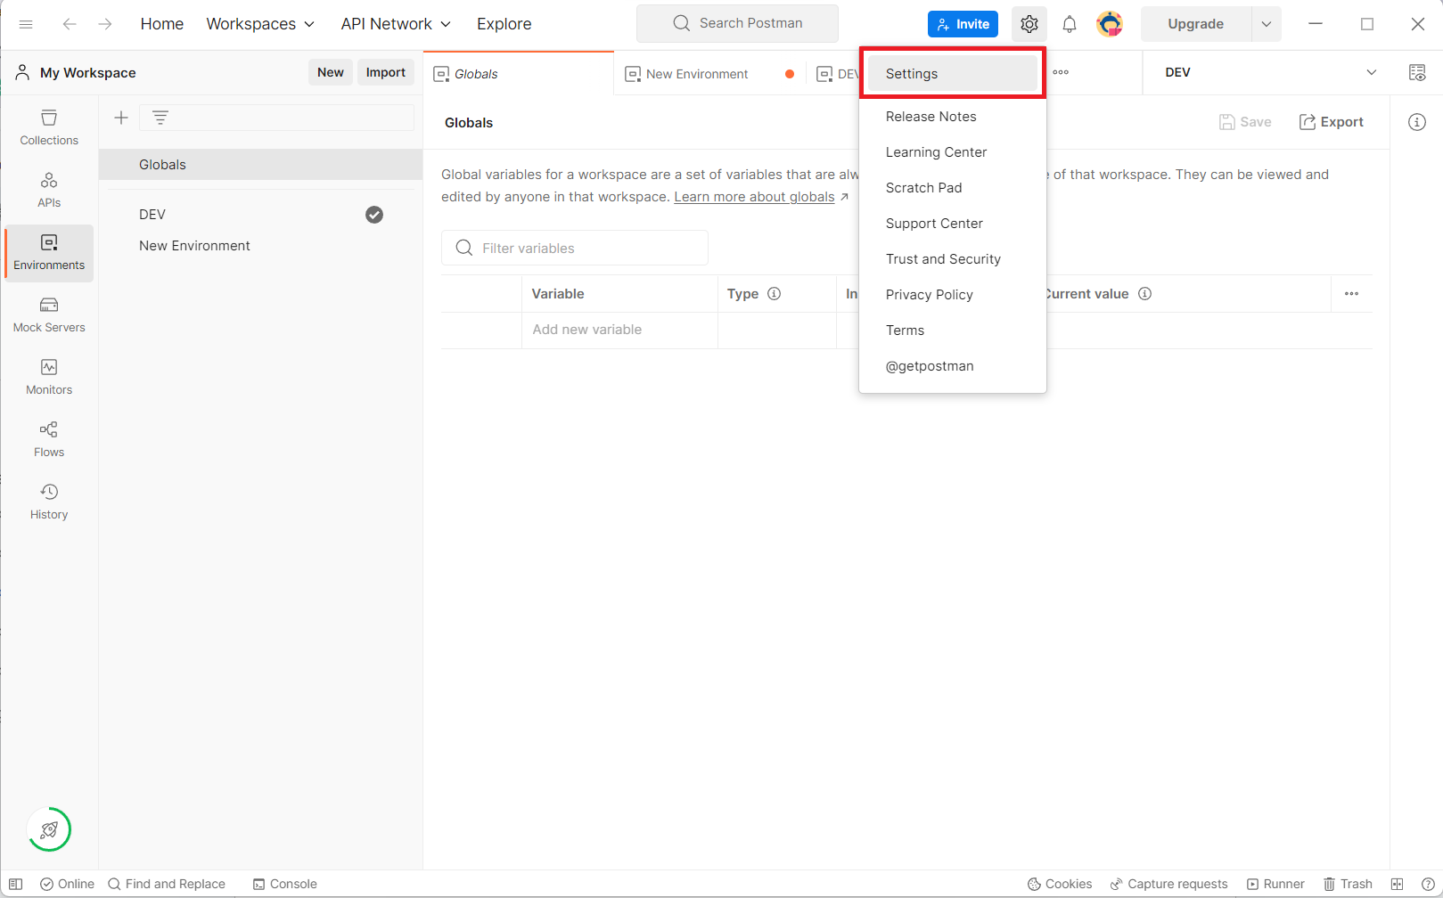The width and height of the screenshot is (1443, 898).
Task: Select Settings in the menu
Action: click(x=953, y=73)
